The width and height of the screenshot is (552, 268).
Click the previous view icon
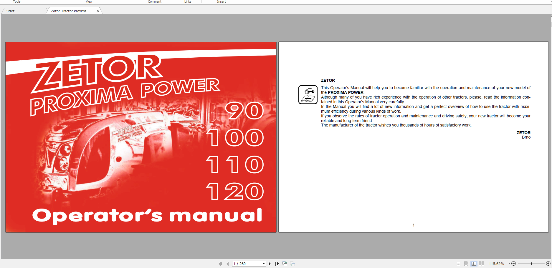[x=285, y=264]
